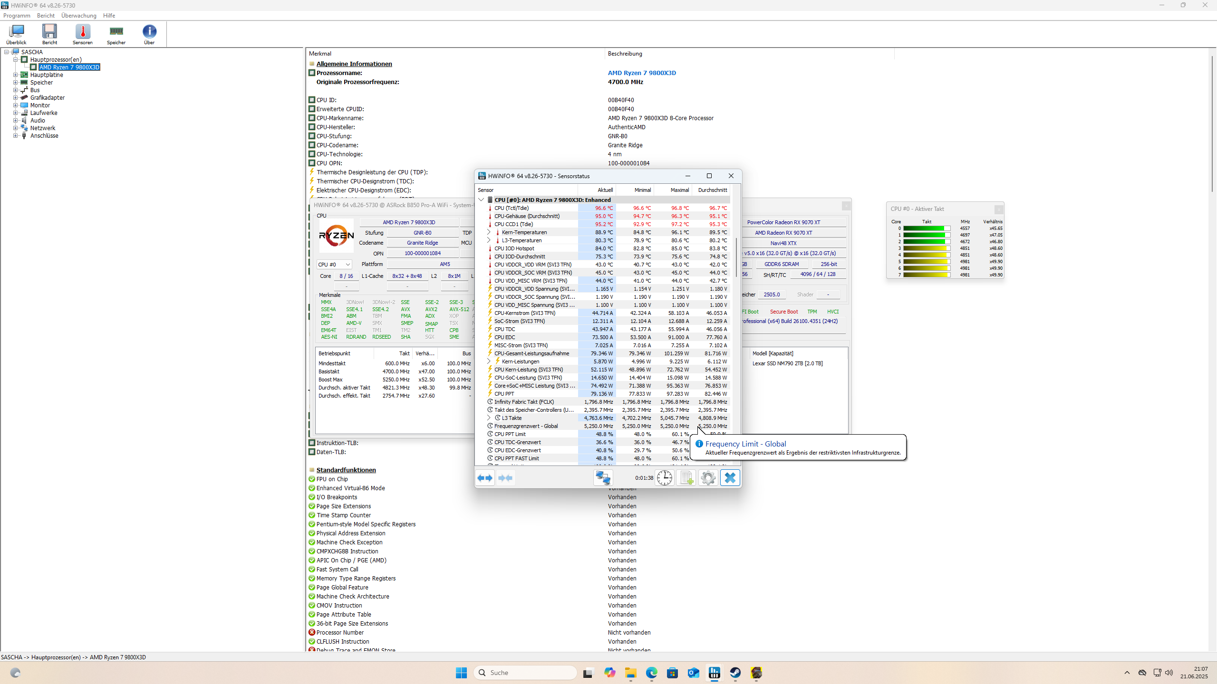Open the Speicher toolbar icon
The image size is (1217, 684).
[116, 34]
